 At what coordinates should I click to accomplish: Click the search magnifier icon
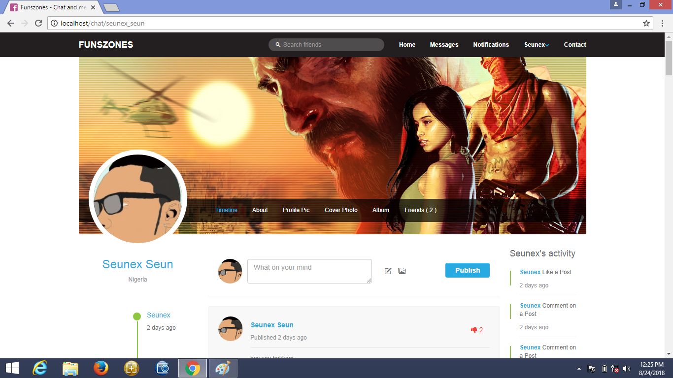278,45
